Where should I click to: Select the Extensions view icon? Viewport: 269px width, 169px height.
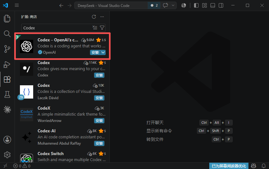[x=7, y=79]
